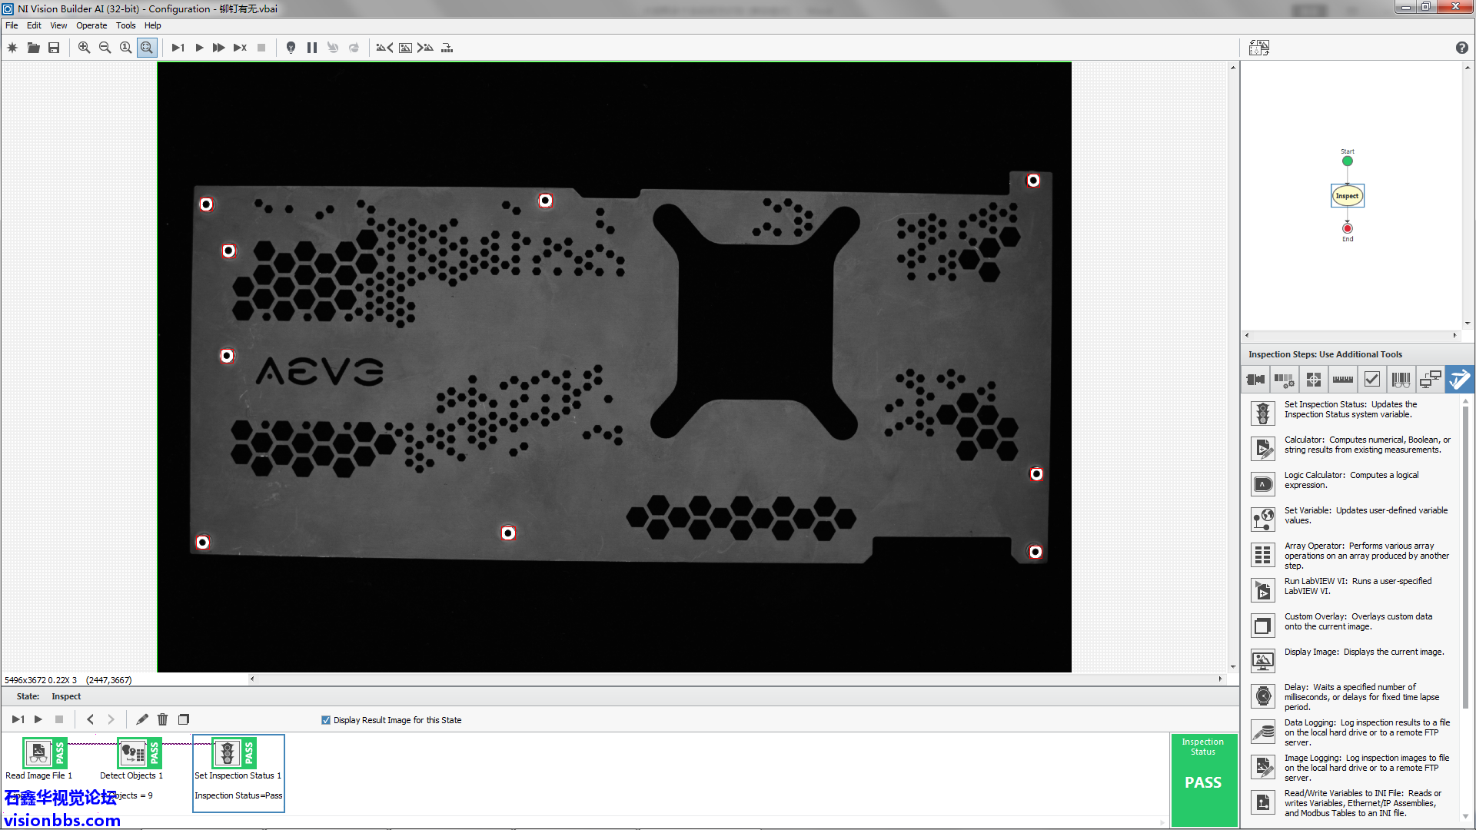Run inspection until failure
The image size is (1476, 830).
[240, 48]
